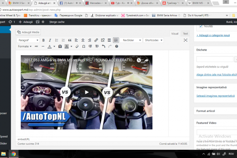Click the Yoast SEO icon in admin bar
The height and width of the screenshot is (158, 237).
pyautogui.click(x=38, y=22)
